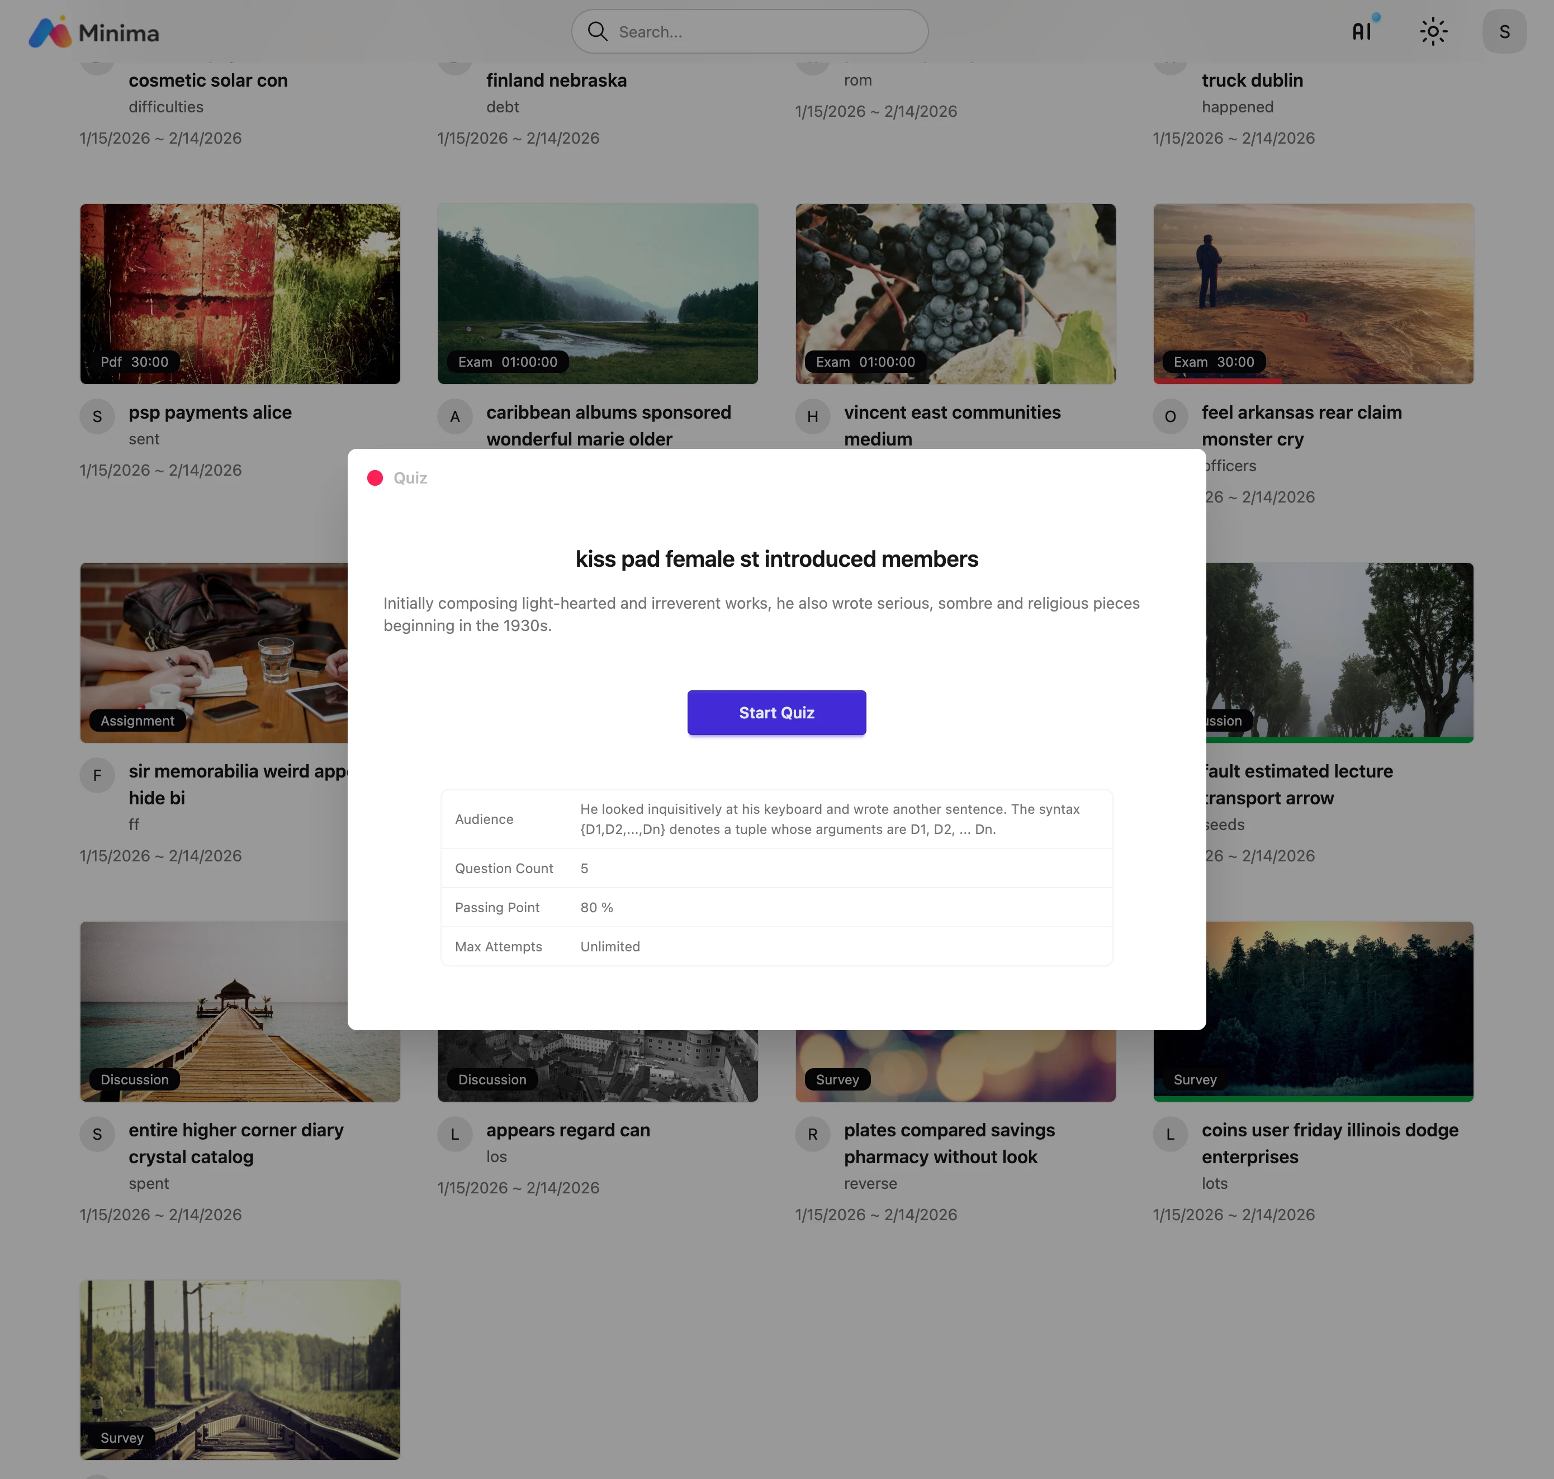The height and width of the screenshot is (1479, 1554).
Task: Click the red Quiz indicator dot
Action: point(375,478)
